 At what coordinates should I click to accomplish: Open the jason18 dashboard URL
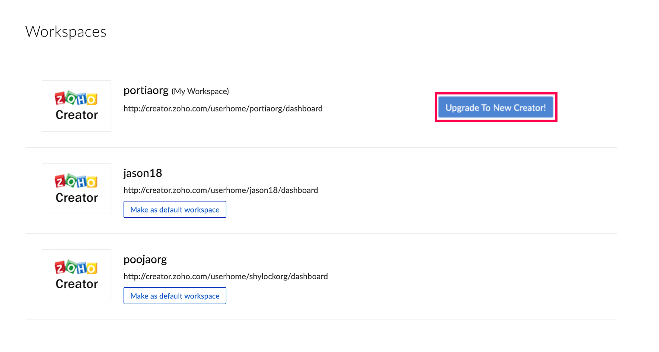[x=221, y=190]
